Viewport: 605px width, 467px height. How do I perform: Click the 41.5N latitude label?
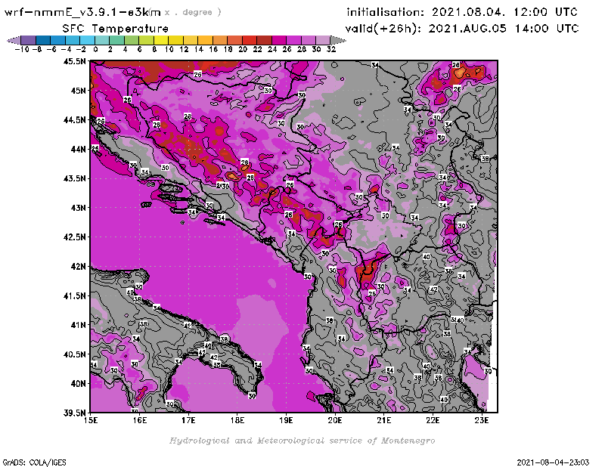[74, 295]
